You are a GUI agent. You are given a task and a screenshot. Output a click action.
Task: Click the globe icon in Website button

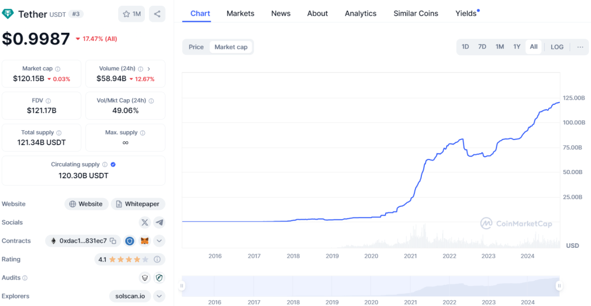[x=72, y=204]
